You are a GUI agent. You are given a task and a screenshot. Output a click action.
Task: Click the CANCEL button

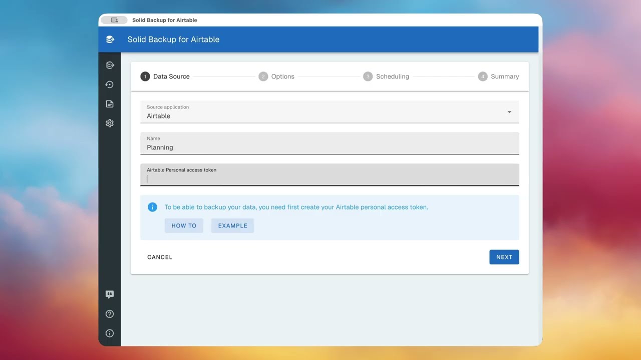tap(160, 257)
